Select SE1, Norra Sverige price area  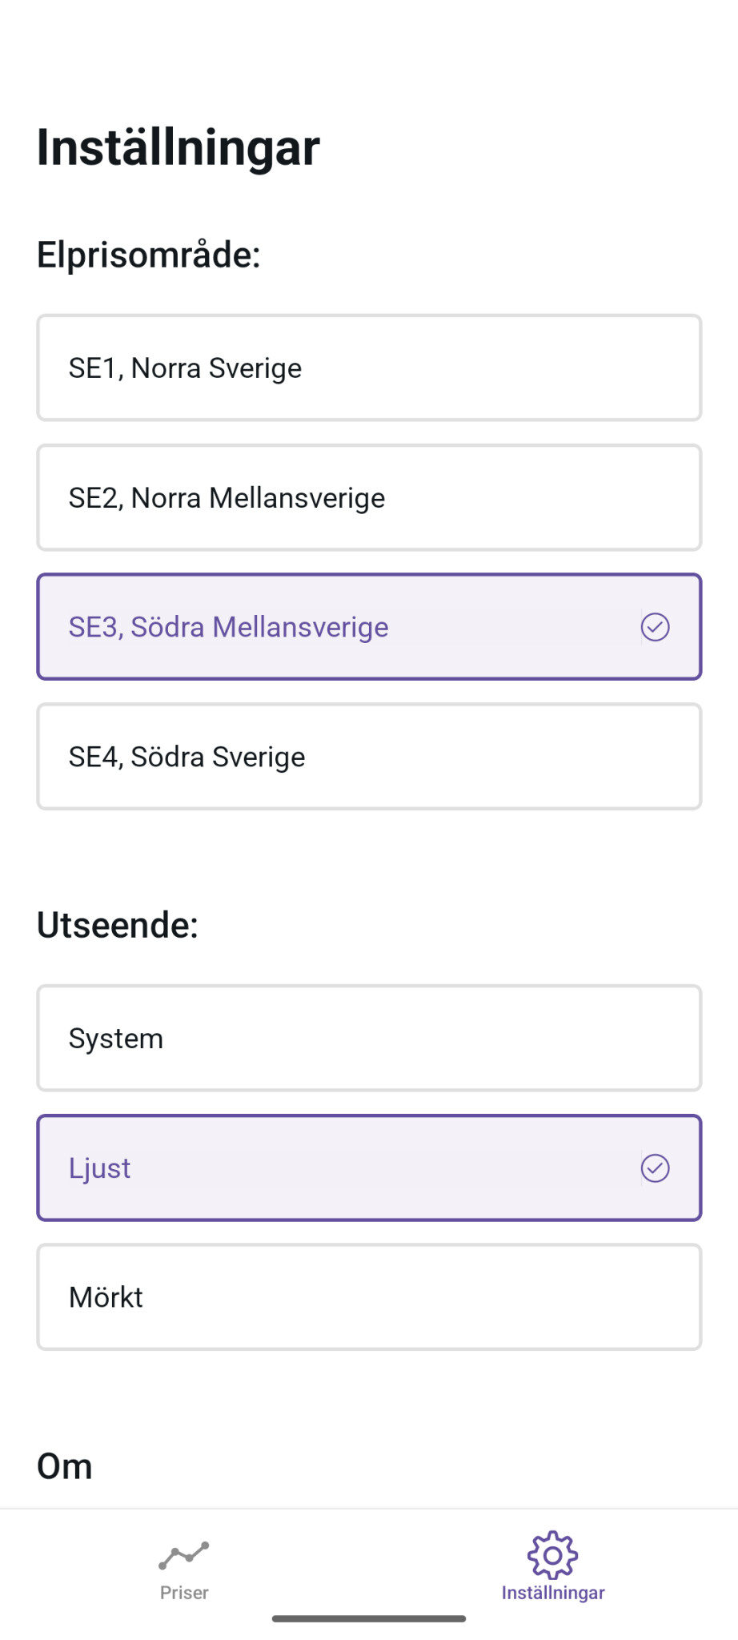pos(368,368)
